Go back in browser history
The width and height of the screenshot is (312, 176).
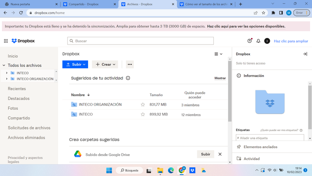(x=5, y=13)
